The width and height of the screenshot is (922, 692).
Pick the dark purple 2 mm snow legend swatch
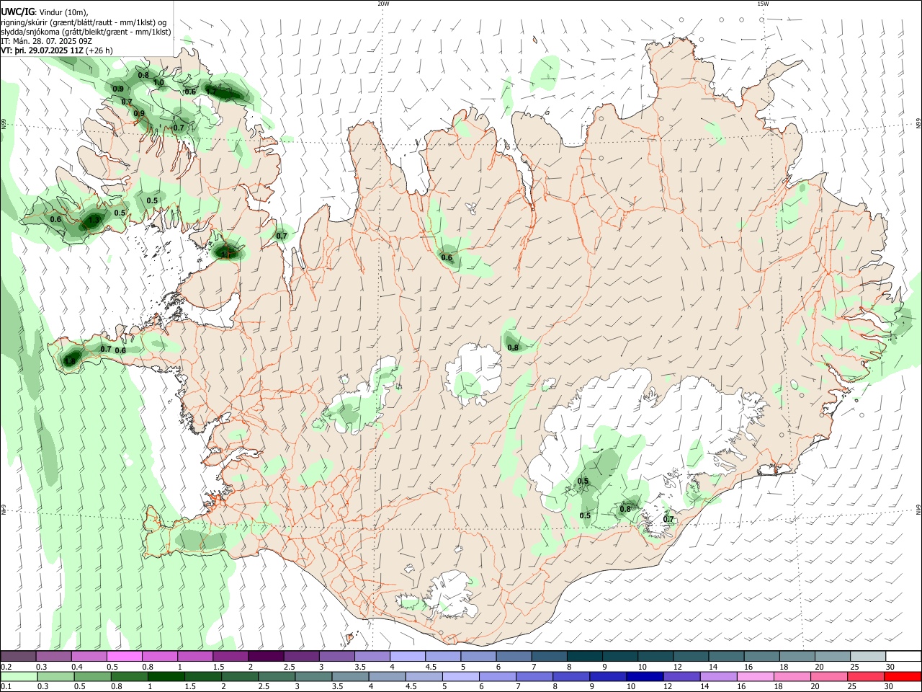(266, 657)
